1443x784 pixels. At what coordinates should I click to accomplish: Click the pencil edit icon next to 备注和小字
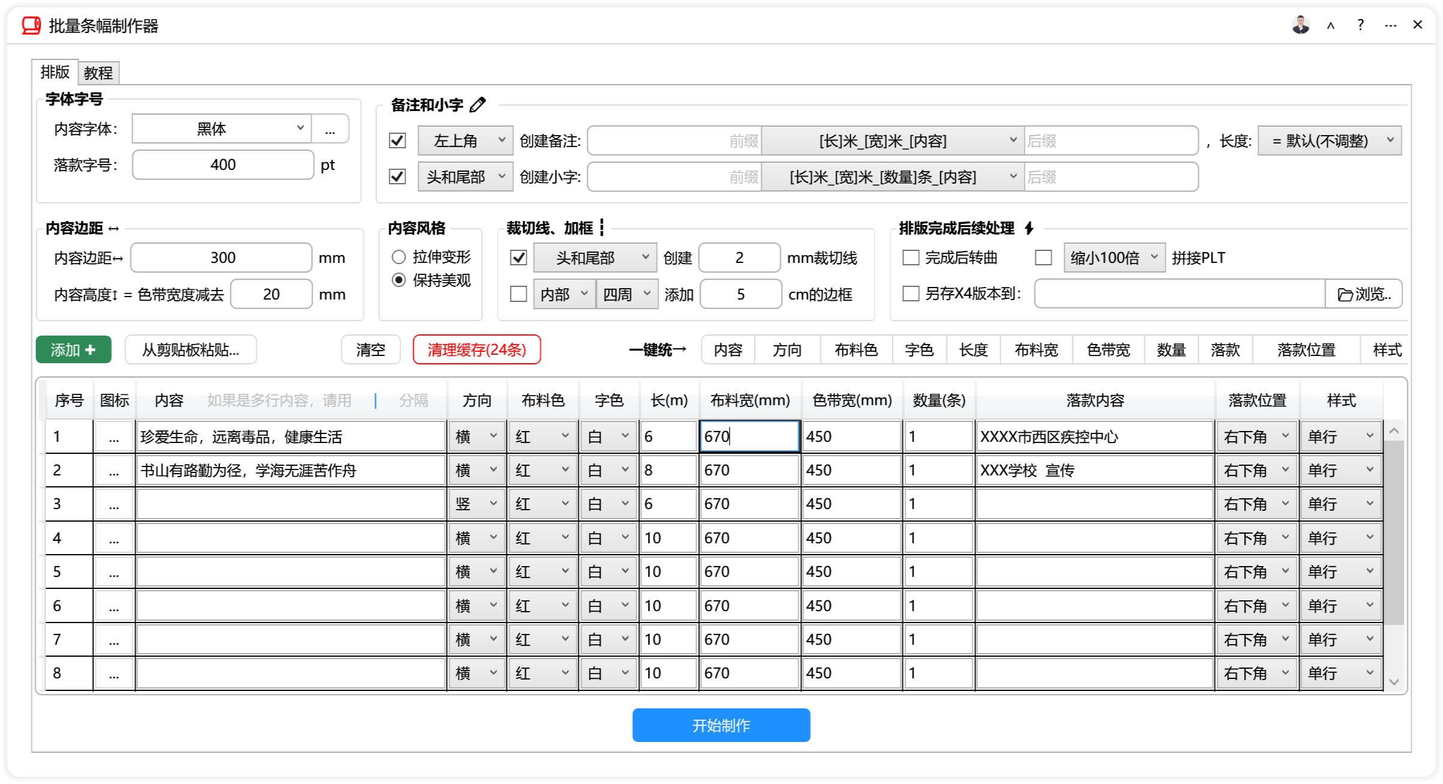[478, 104]
